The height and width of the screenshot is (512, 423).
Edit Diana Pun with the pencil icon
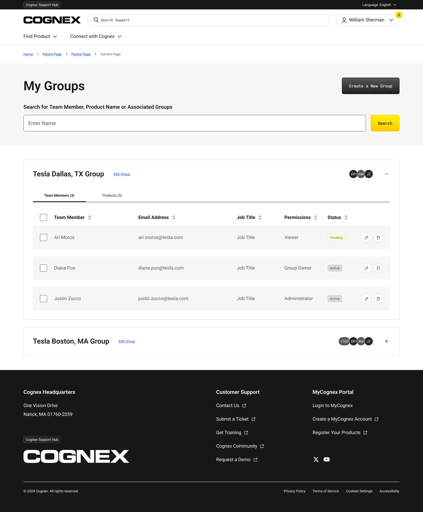366,268
